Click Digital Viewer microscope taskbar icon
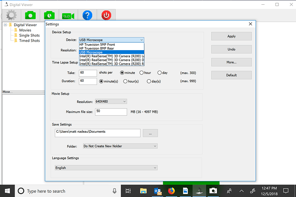 (199, 191)
